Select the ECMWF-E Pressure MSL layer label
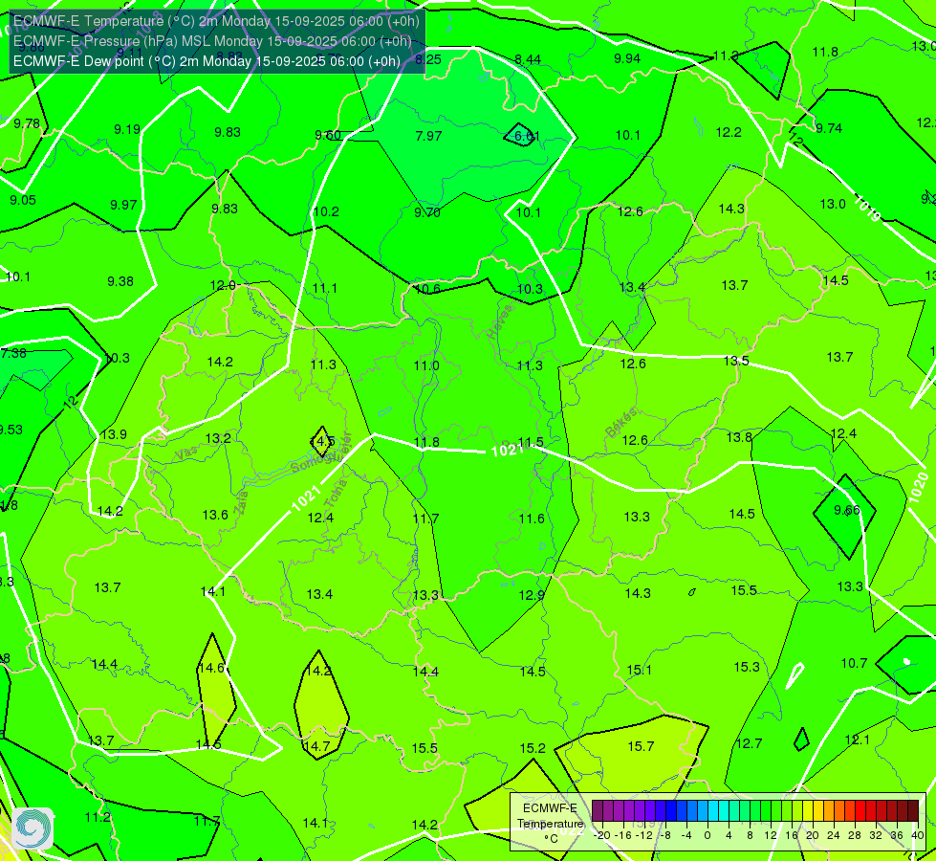This screenshot has width=936, height=861. pos(212,41)
